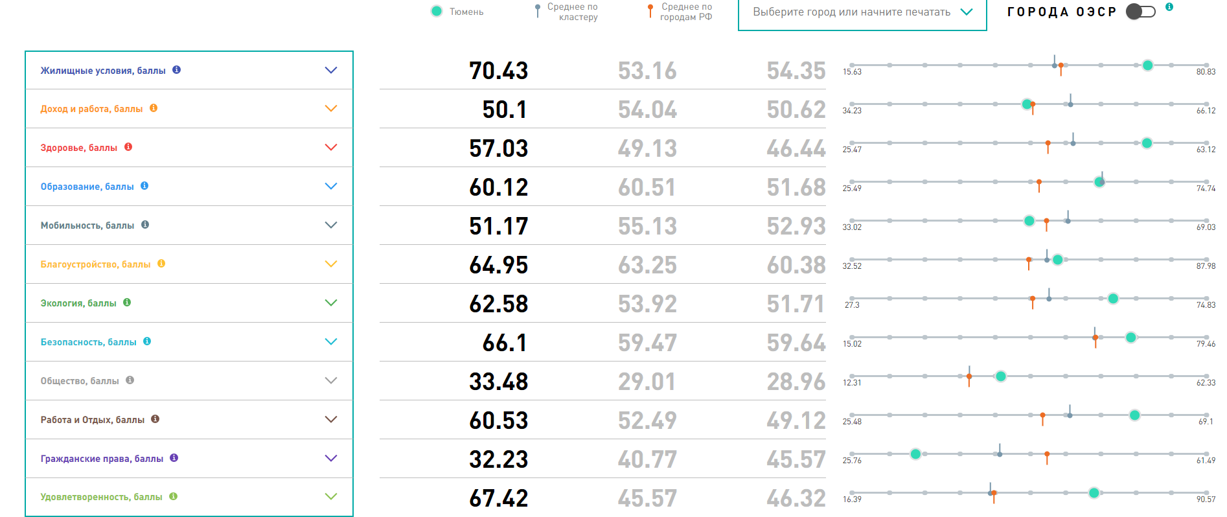Expand the Безопасность section chevron

tap(330, 341)
